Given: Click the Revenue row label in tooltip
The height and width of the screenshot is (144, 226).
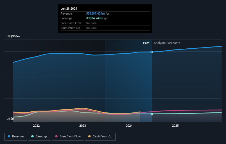Looking at the screenshot, I should coord(66,13).
